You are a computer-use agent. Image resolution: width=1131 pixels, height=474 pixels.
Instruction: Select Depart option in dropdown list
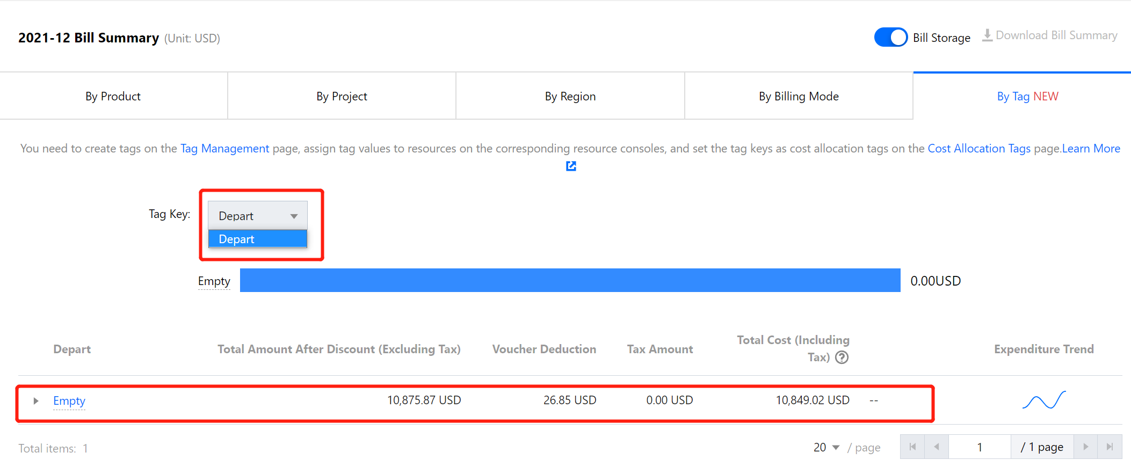click(x=258, y=239)
